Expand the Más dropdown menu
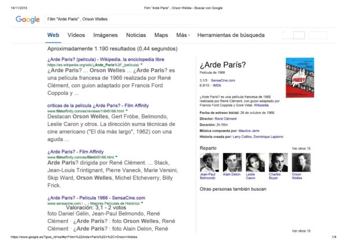 click(183, 35)
